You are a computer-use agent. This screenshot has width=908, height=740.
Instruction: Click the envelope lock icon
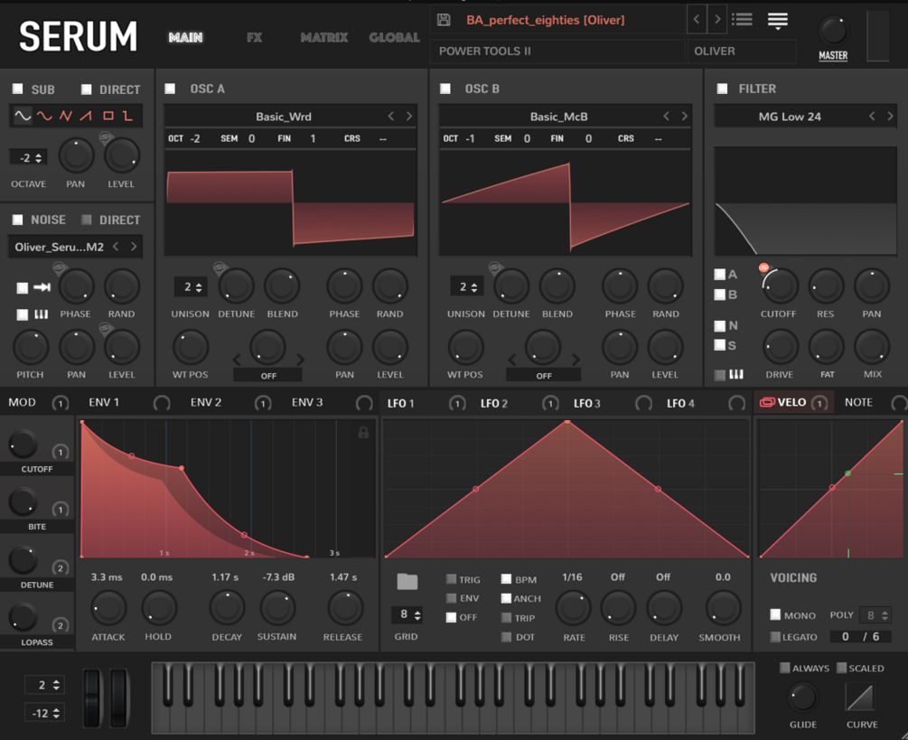tap(363, 432)
